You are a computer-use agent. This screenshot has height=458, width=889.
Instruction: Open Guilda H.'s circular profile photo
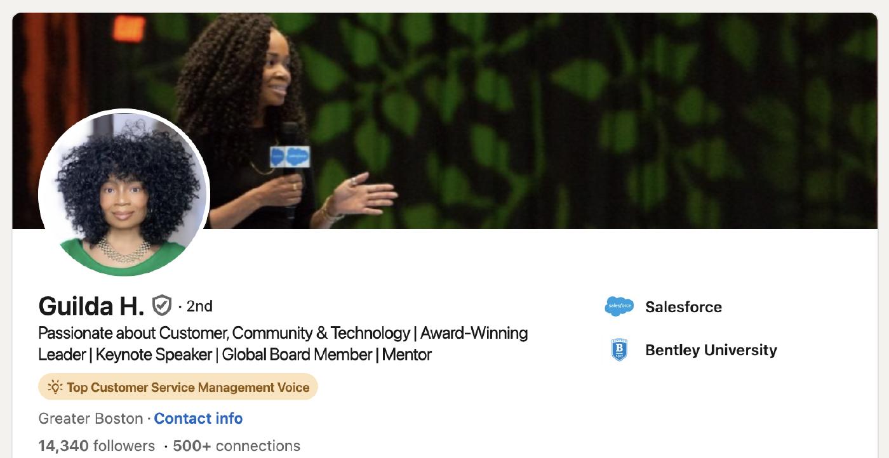click(x=124, y=193)
